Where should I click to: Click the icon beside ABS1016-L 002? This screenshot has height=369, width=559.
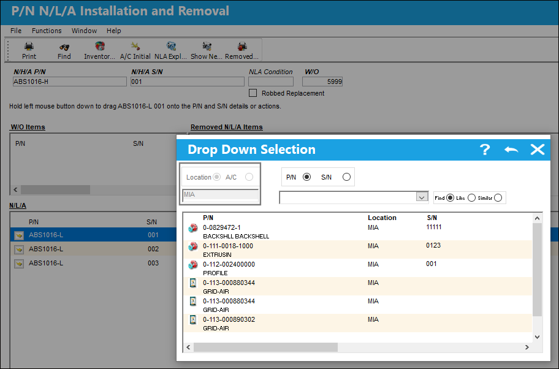19,249
